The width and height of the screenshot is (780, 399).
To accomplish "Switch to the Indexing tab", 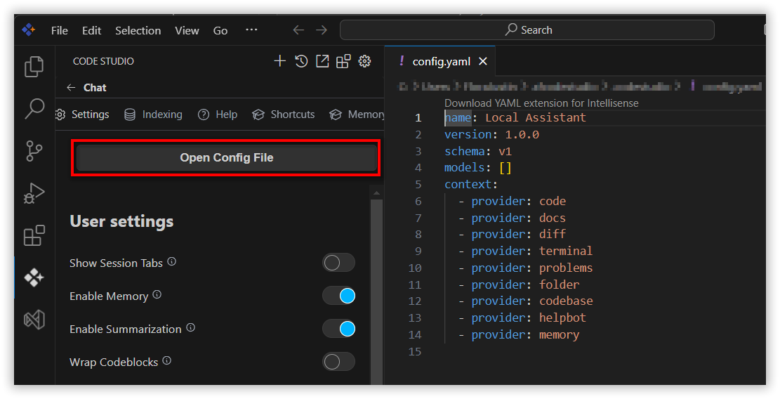I will coord(153,115).
